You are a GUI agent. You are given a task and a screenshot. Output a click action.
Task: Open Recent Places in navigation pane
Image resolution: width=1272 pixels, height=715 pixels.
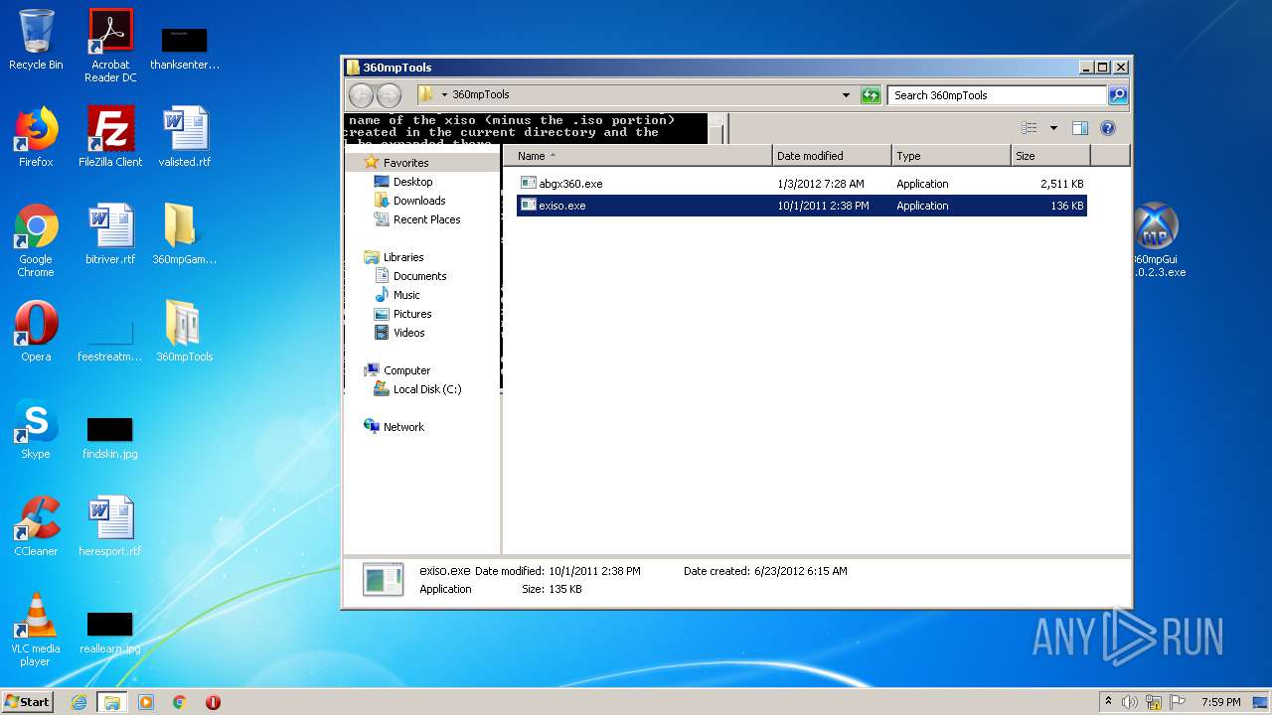click(x=426, y=219)
